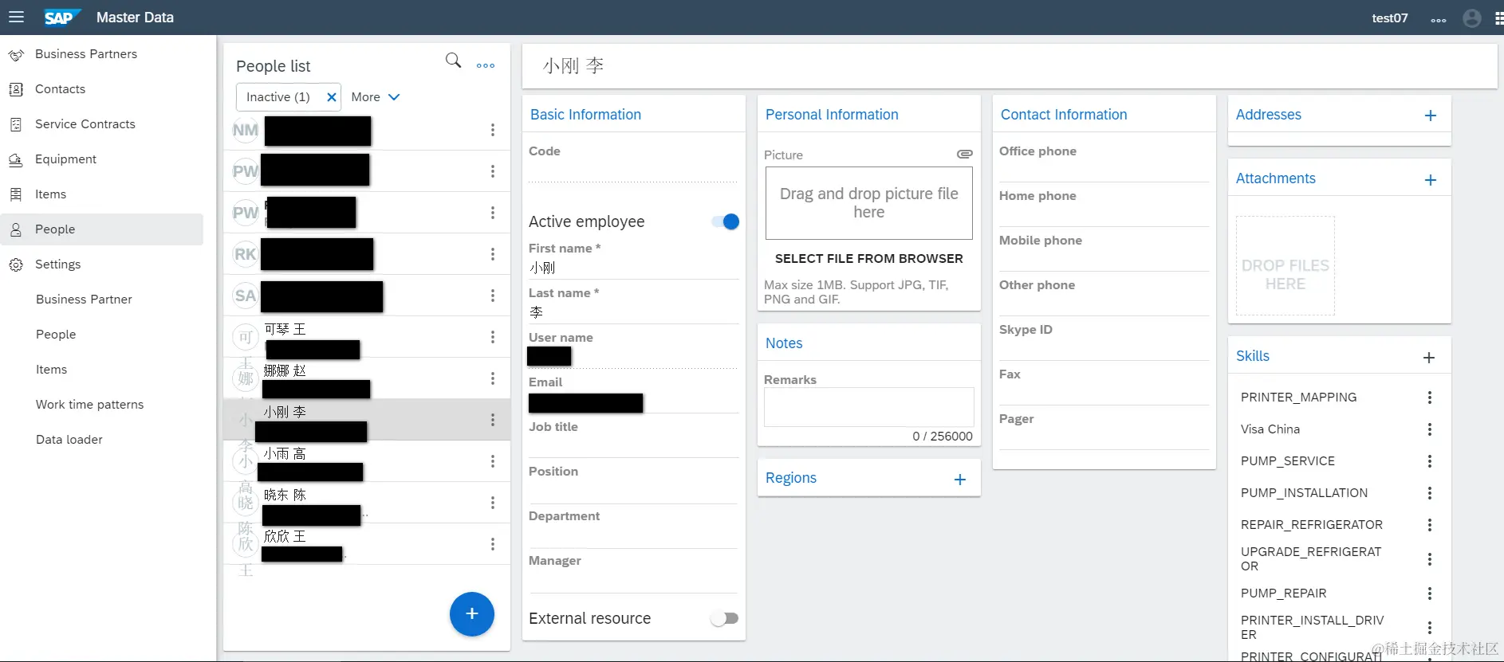Click the Remarks text area

pos(869,407)
